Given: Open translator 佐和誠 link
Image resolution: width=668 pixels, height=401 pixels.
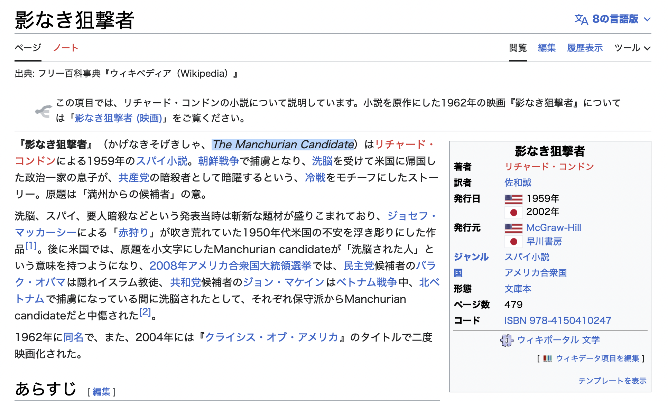Looking at the screenshot, I should (x=518, y=183).
